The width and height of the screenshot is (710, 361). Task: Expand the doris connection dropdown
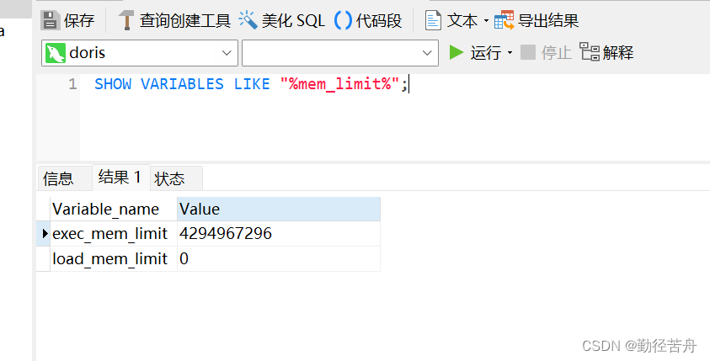(x=227, y=53)
